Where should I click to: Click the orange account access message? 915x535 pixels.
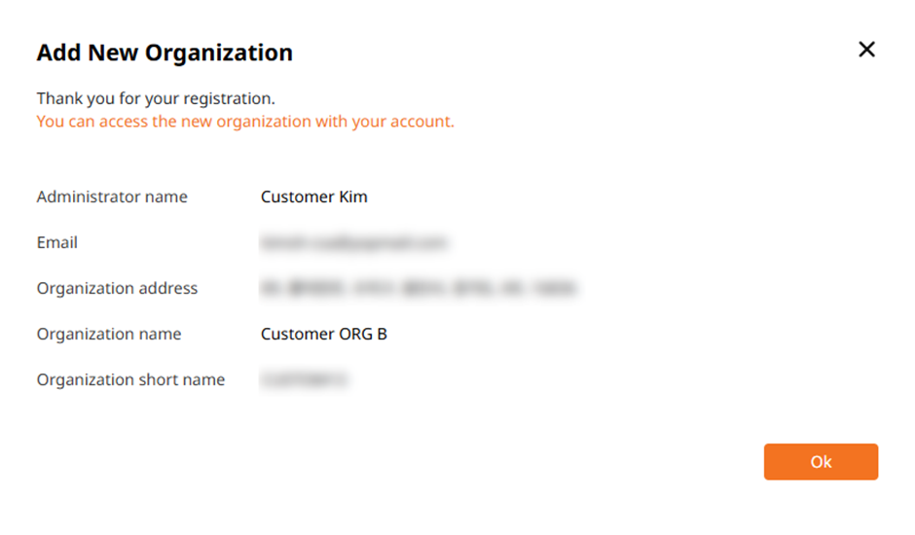245,122
